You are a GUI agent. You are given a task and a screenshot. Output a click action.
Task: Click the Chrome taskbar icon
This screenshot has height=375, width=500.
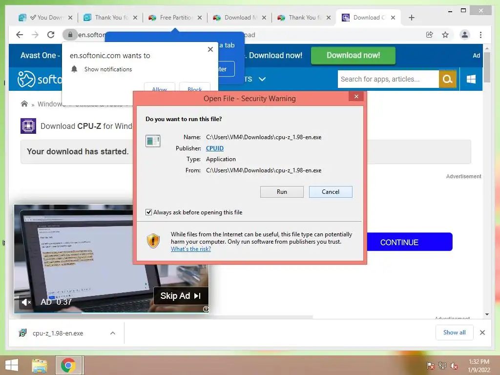pyautogui.click(x=68, y=365)
